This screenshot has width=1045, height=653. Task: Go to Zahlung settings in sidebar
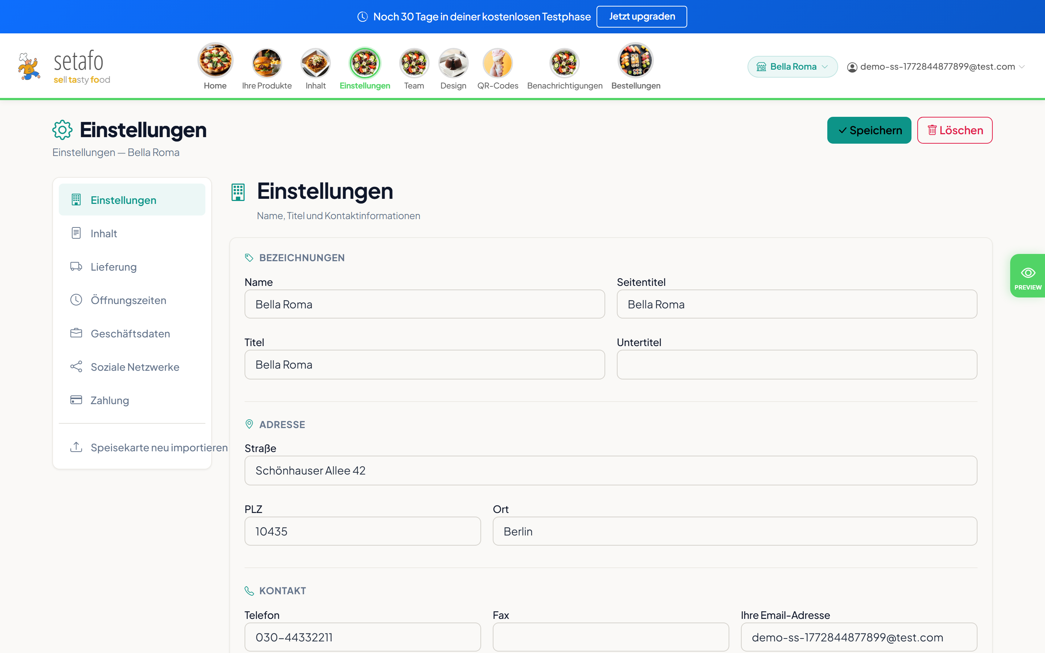[x=132, y=400]
